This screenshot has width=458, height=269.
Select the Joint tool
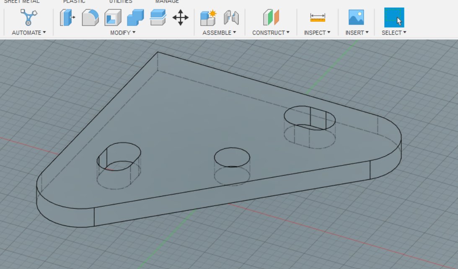(231, 18)
